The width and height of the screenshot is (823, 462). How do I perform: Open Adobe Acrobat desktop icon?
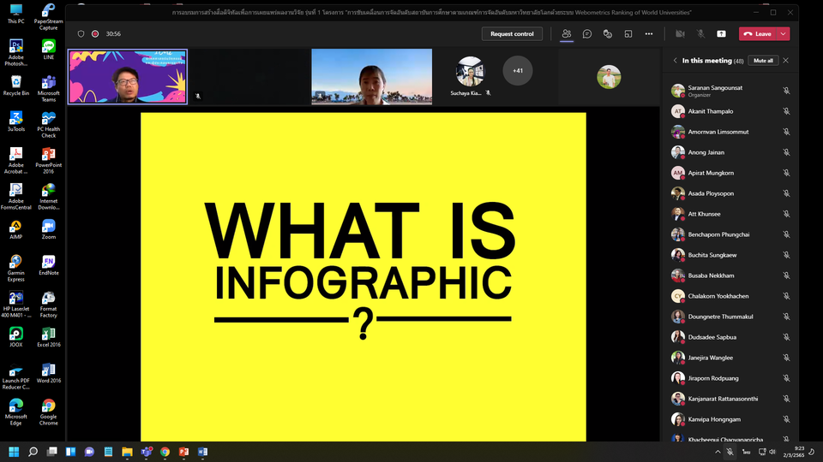pyautogui.click(x=15, y=160)
